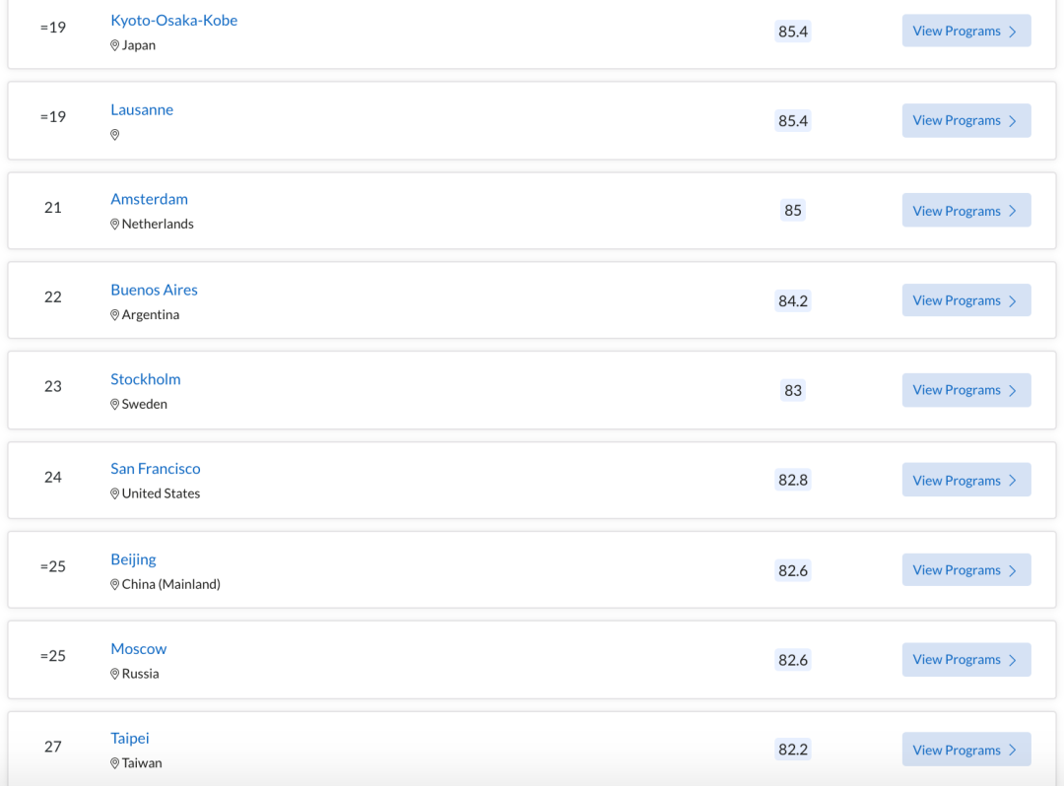1064x786 pixels.
Task: Click the location pin beside United States
Action: (x=114, y=493)
